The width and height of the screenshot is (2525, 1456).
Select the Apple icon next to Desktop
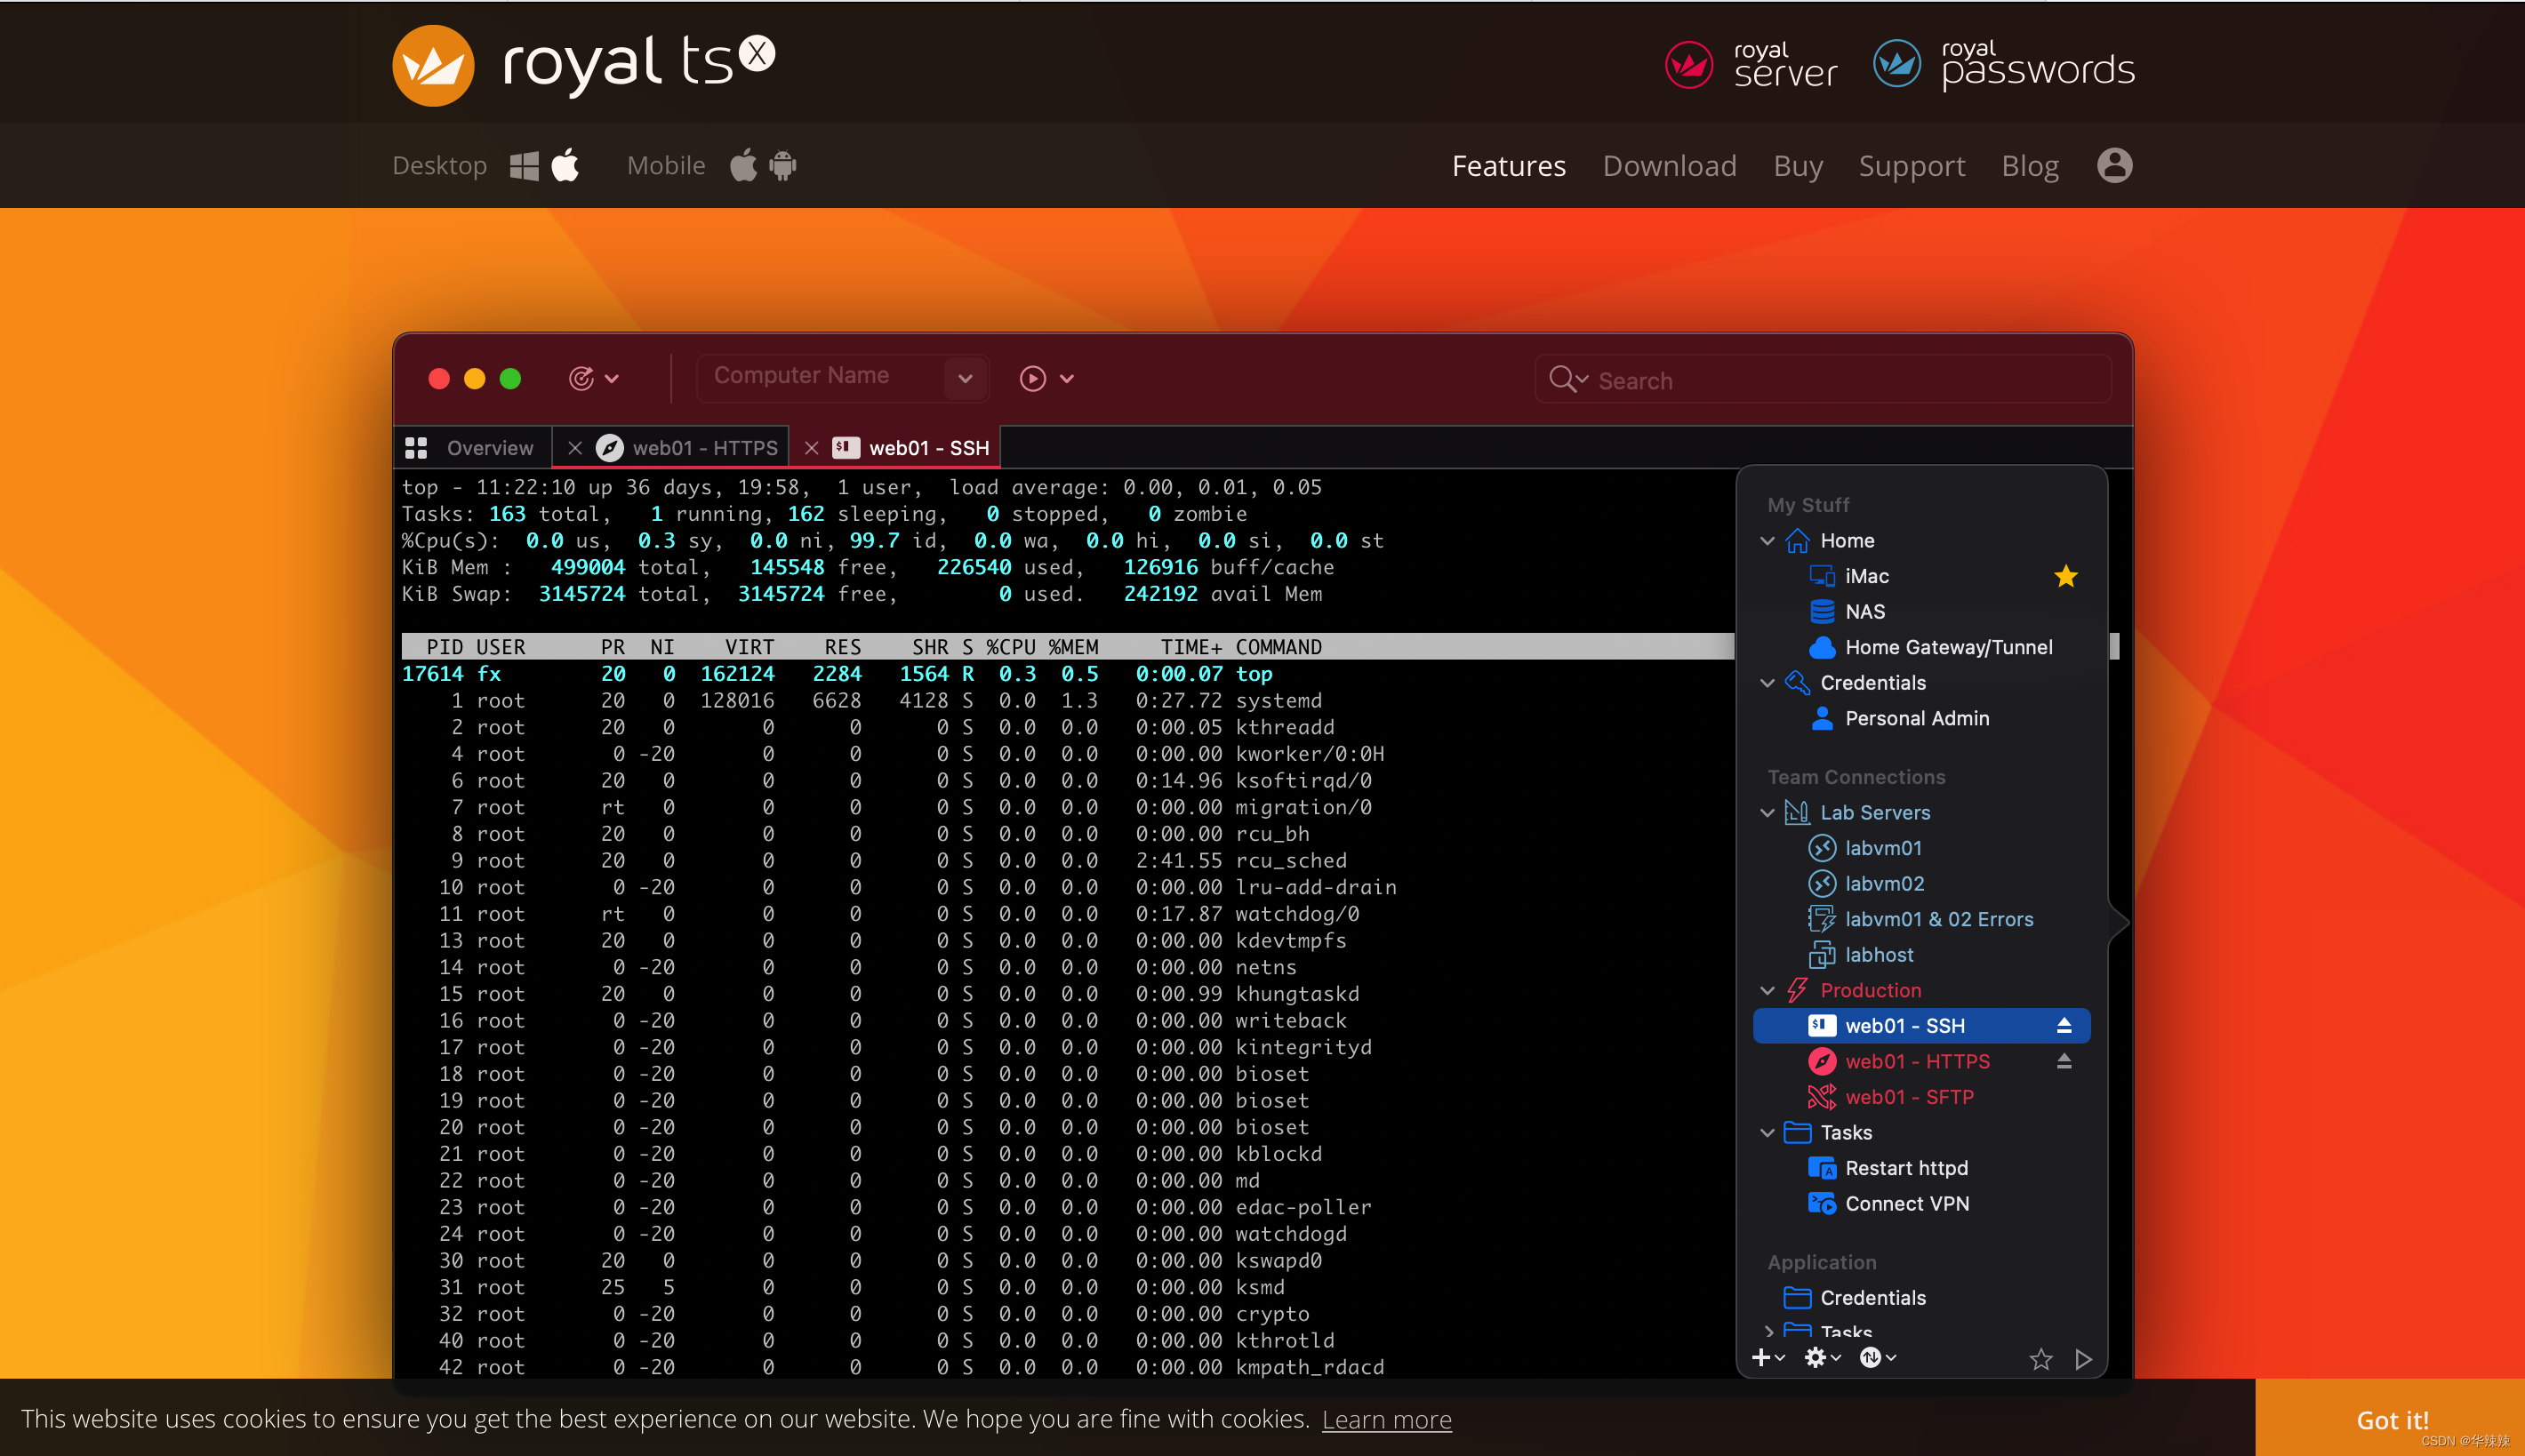(566, 165)
